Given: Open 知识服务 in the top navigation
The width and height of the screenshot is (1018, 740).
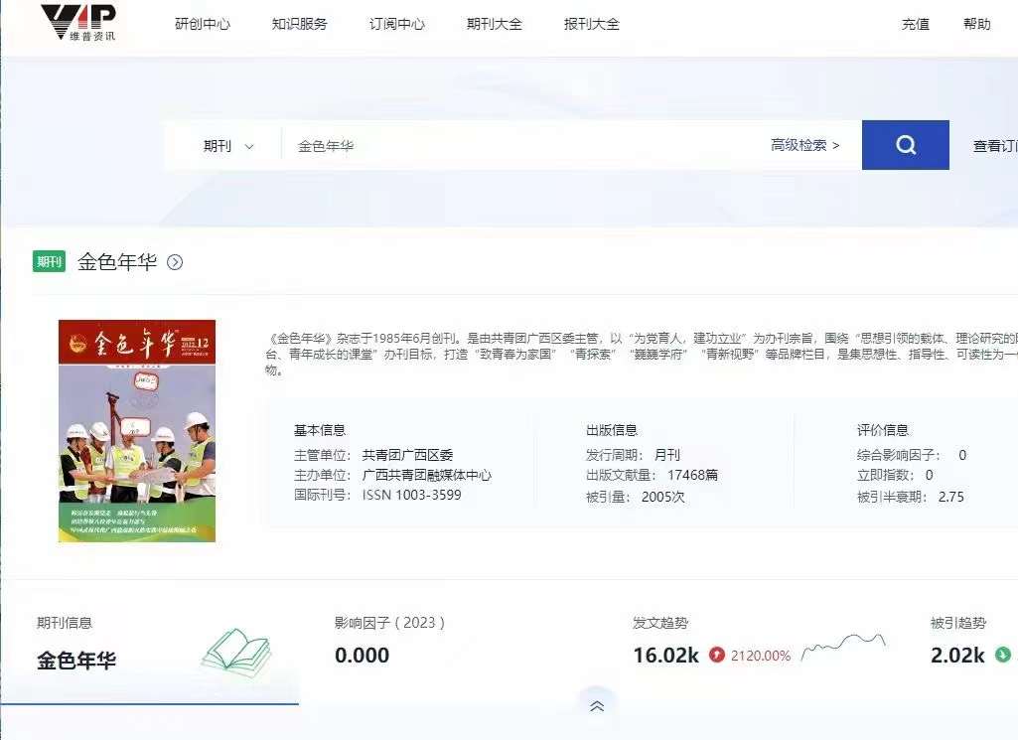Looking at the screenshot, I should coord(300,24).
